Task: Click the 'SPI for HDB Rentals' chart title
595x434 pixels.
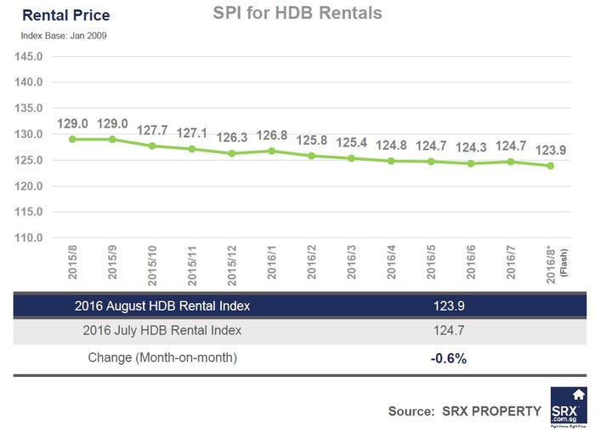Action: [x=297, y=13]
